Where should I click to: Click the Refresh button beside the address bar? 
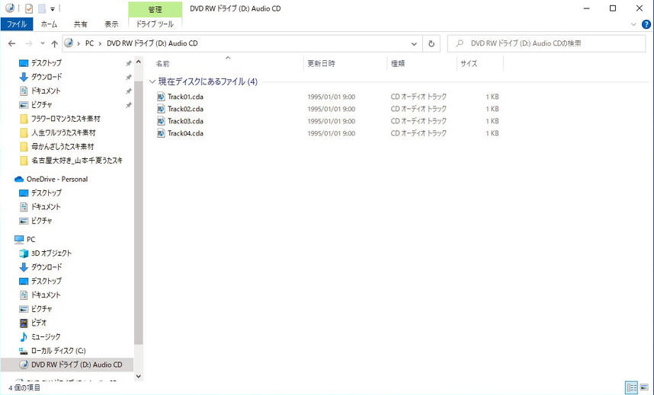click(432, 44)
